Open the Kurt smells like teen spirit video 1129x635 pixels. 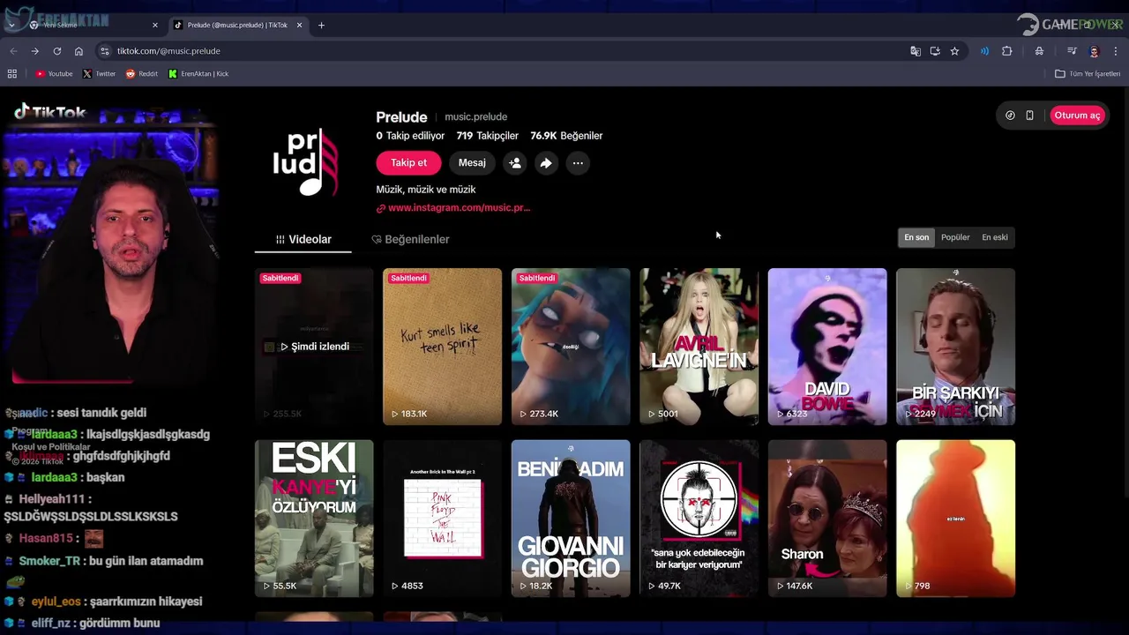point(443,347)
